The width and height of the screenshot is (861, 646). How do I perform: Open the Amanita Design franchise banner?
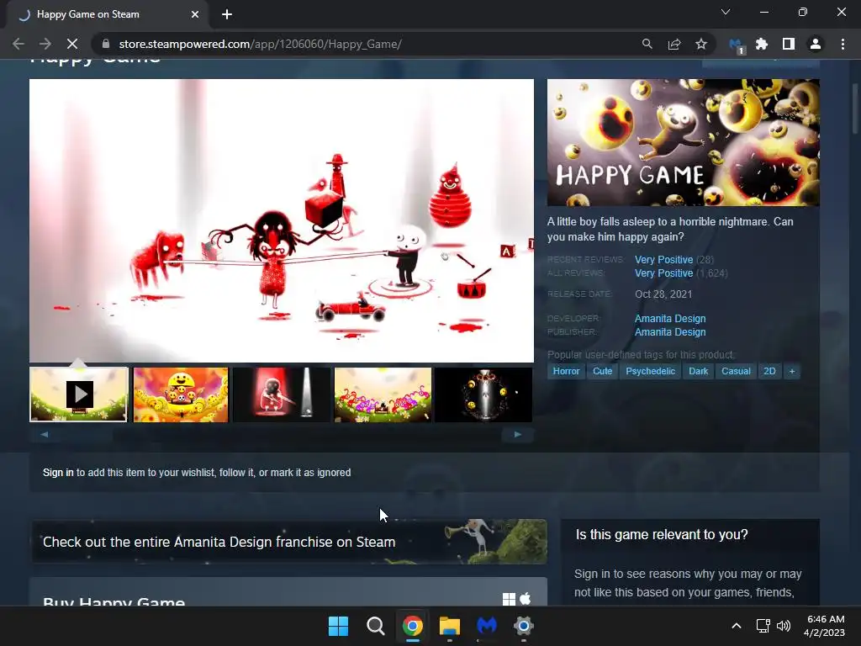click(x=289, y=542)
